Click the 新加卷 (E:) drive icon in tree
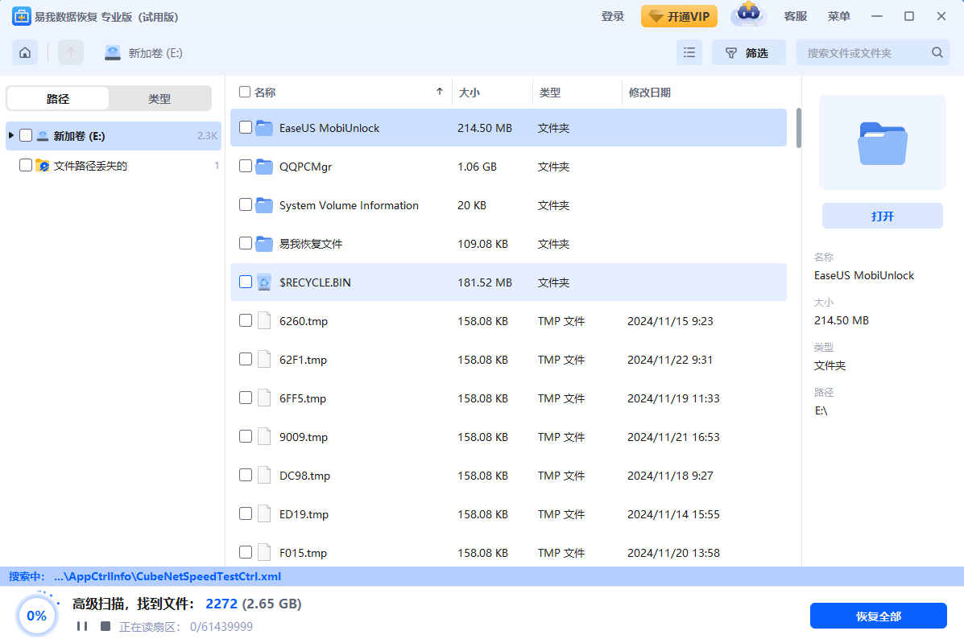Screen dimensions: 964x639 coord(43,136)
